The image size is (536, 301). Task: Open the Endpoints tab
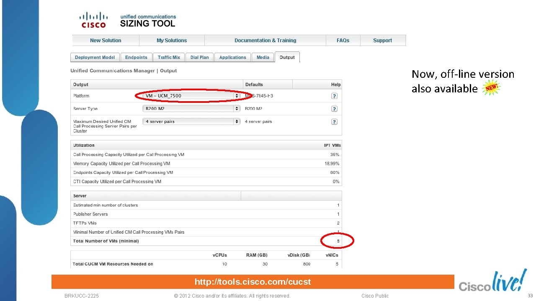coord(136,57)
